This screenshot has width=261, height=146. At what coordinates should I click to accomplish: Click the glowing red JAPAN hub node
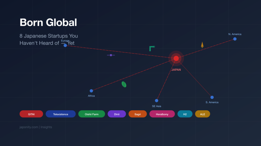(x=176, y=58)
